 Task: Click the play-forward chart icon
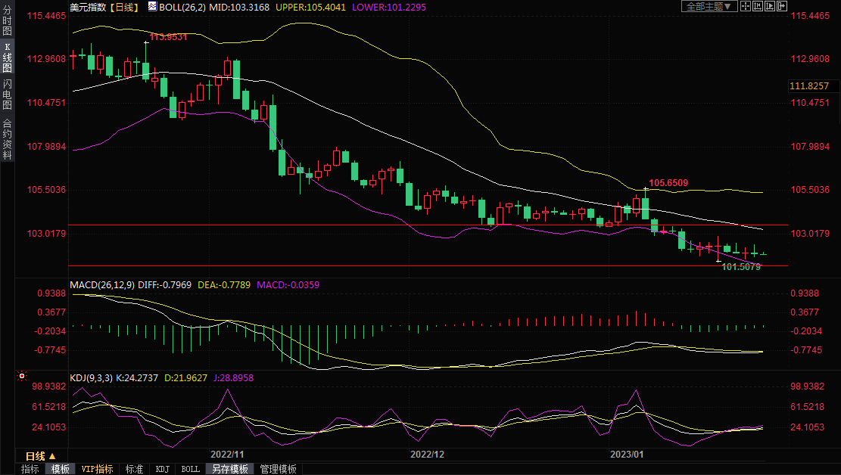click(x=771, y=6)
